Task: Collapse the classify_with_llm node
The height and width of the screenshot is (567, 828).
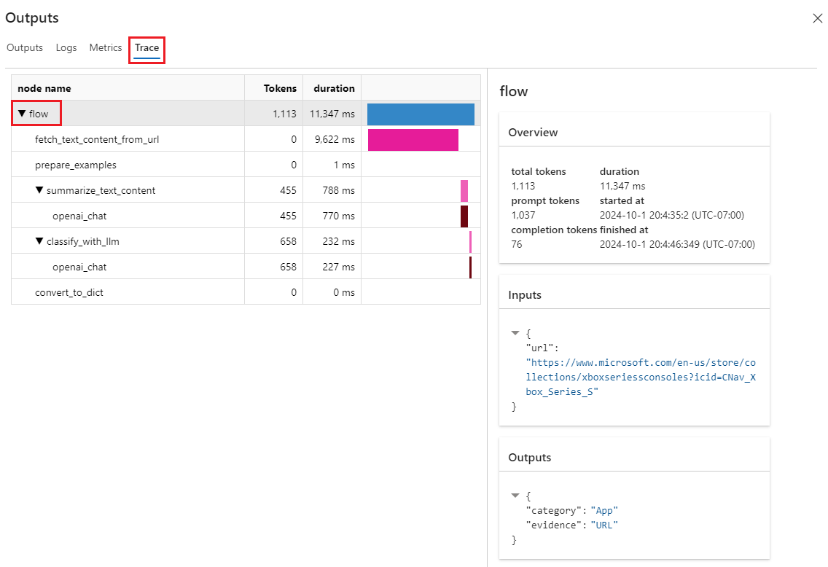Action: [39, 241]
